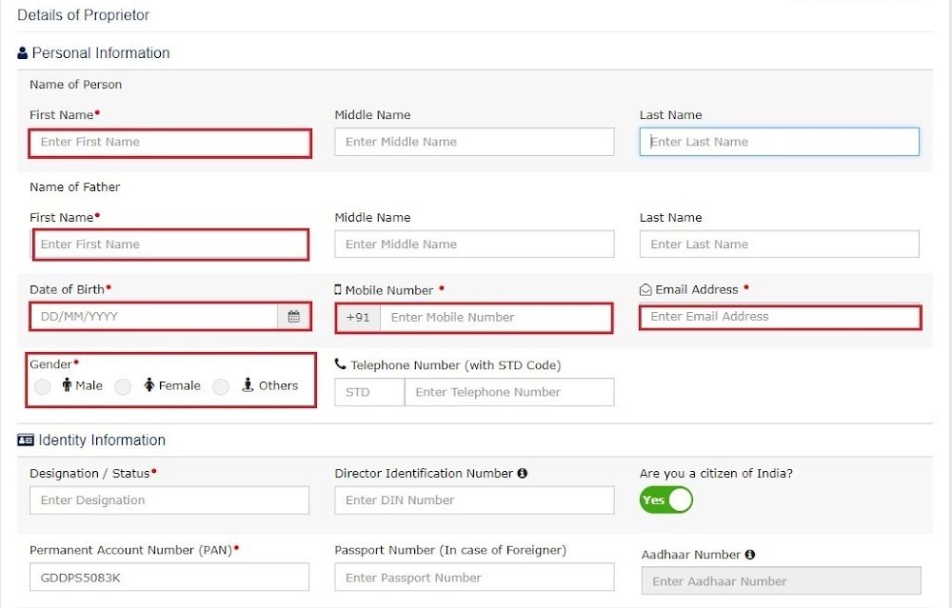Click the Mobile Number input field

(x=495, y=318)
